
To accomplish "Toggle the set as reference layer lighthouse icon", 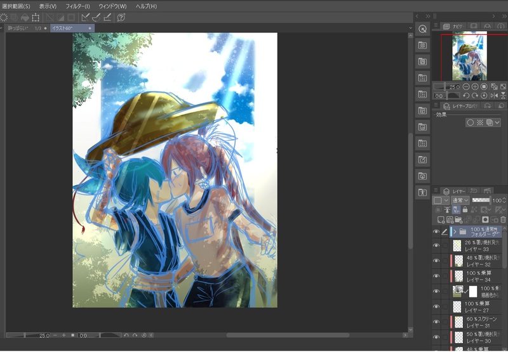I will pyautogui.click(x=447, y=210).
